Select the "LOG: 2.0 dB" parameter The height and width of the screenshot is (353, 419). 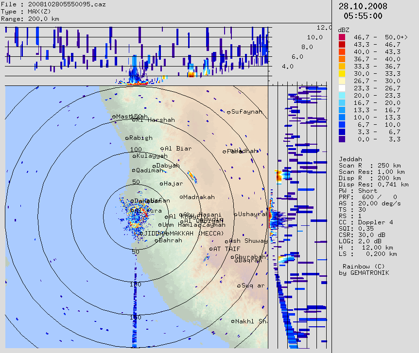[x=360, y=241]
